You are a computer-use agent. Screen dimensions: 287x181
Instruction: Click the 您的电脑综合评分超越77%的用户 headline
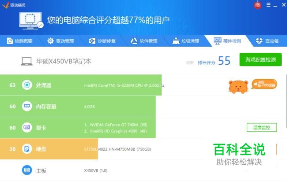[x=108, y=20]
